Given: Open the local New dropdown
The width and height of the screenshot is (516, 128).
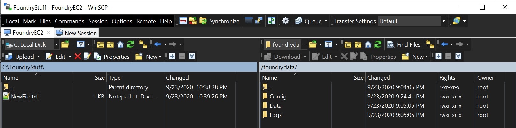Looking at the screenshot, I should (x=148, y=57).
